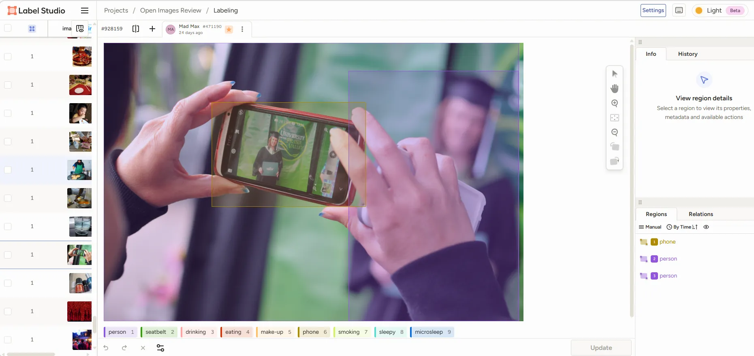Screen dimensions: 754x356
Task: Click the labeling area vertical scrollbar
Action: point(632,181)
